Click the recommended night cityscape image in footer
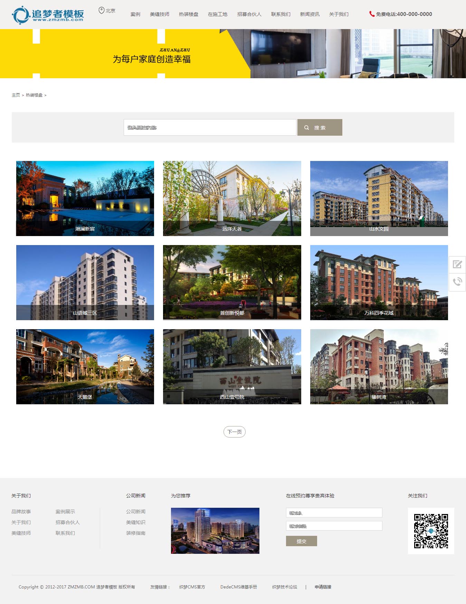The height and width of the screenshot is (604, 466). (x=215, y=531)
